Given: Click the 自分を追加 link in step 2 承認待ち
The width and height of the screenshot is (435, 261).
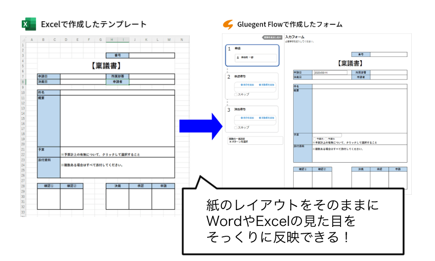Looking at the screenshot, I should 248,85.
